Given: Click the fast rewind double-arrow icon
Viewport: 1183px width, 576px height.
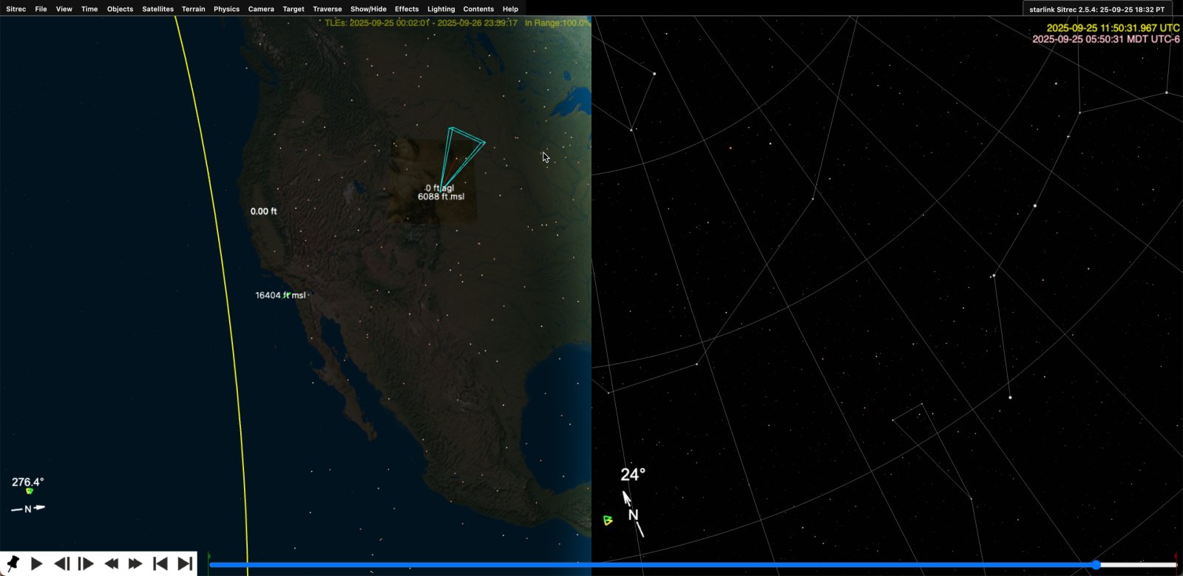Looking at the screenshot, I should pyautogui.click(x=111, y=563).
